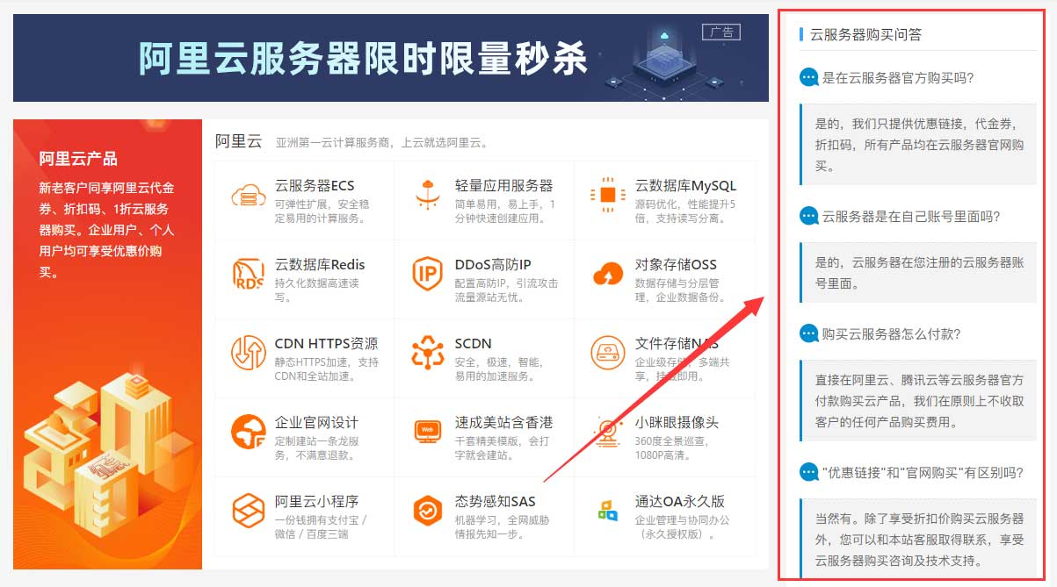The width and height of the screenshot is (1057, 587).
Task: Open the DDoS高防IP product link
Action: (493, 265)
